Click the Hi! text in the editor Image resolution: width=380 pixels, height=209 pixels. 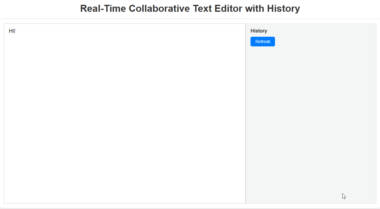12,31
